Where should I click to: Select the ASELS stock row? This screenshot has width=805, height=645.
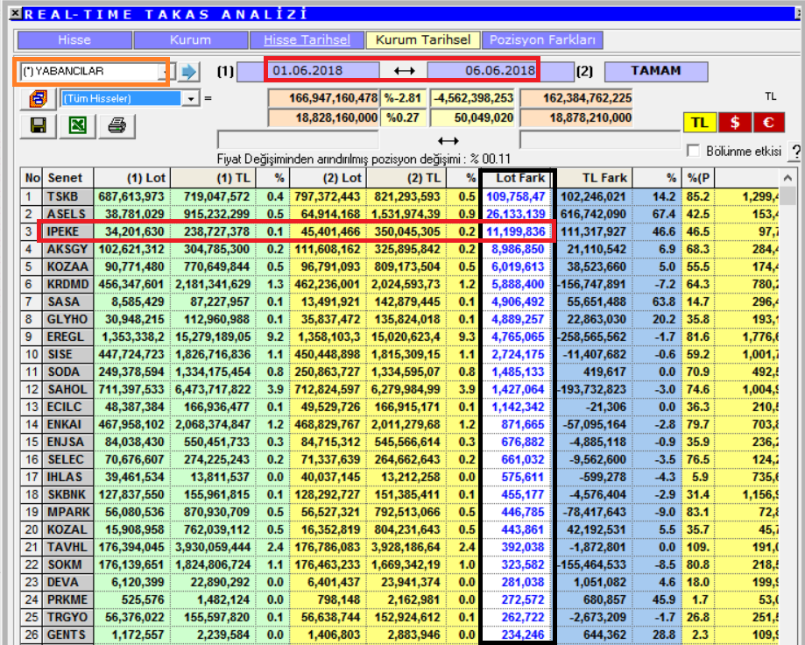[x=399, y=214]
